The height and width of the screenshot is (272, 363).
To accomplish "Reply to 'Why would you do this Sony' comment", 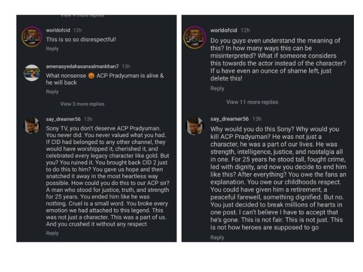I will pos(217,237).
